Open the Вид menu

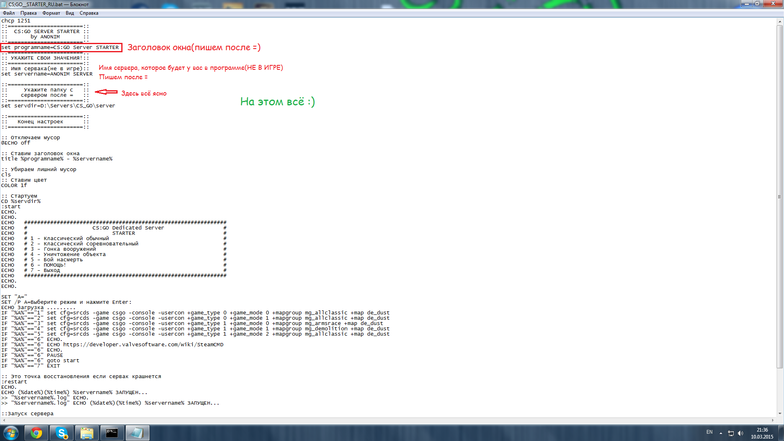tap(70, 13)
